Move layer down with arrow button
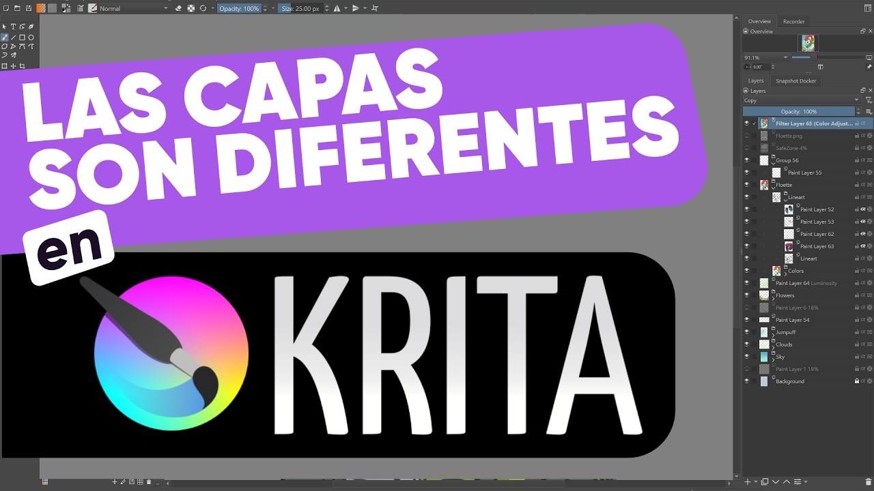This screenshot has height=491, width=874. click(776, 481)
